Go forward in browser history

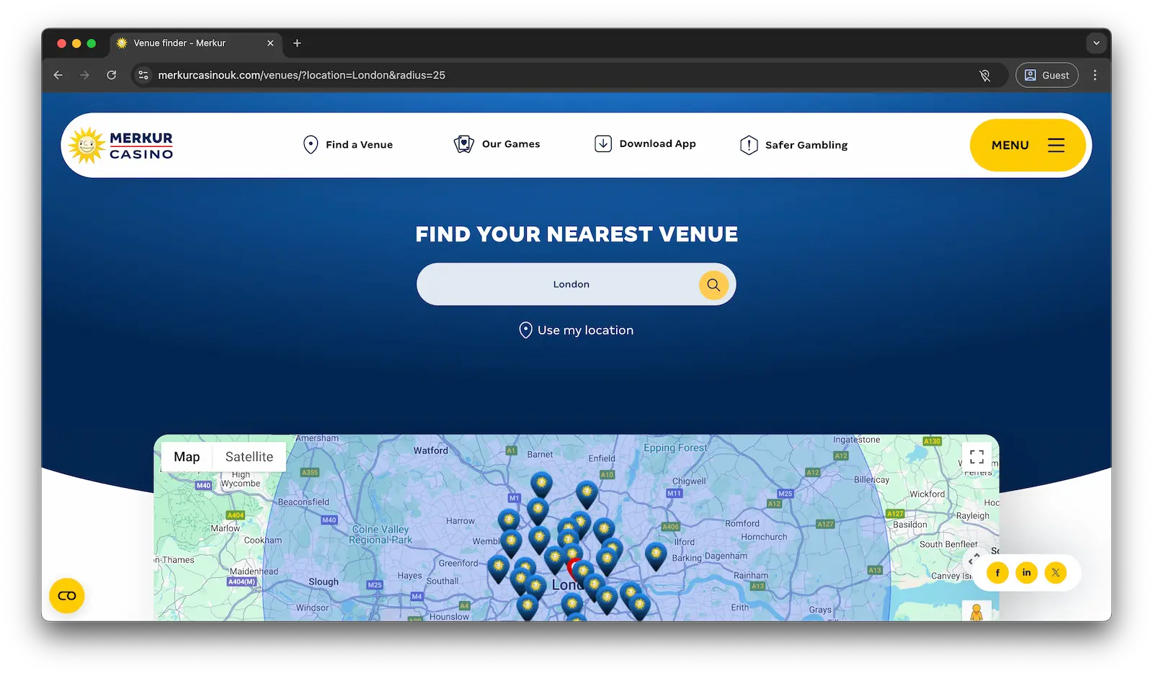(85, 75)
